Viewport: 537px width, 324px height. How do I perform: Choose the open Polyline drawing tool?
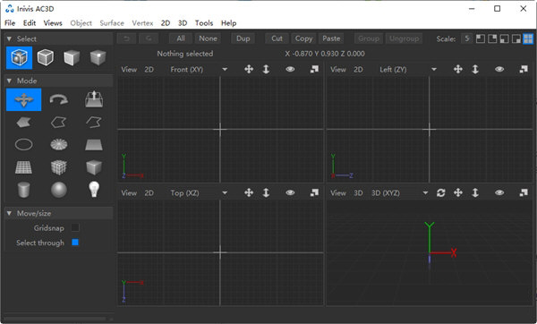[94, 122]
